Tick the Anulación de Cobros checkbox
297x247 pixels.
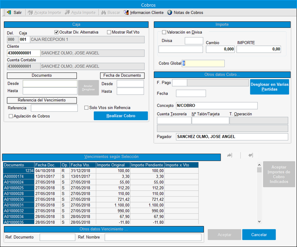coord(11,116)
